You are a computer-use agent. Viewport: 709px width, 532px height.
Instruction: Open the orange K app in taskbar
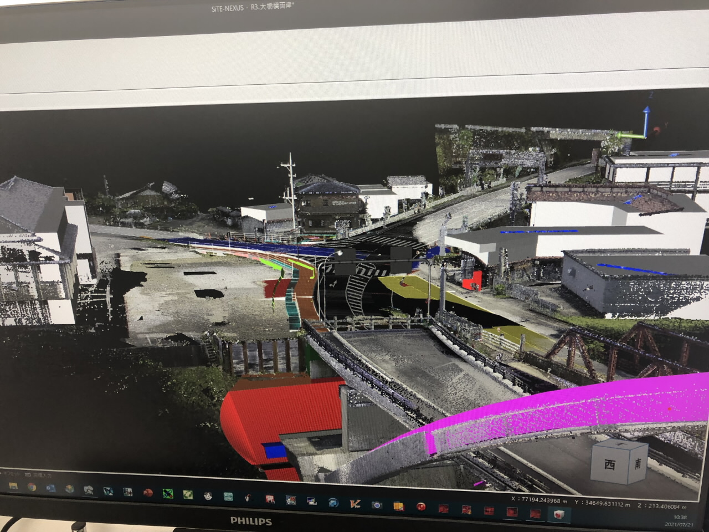[356, 503]
